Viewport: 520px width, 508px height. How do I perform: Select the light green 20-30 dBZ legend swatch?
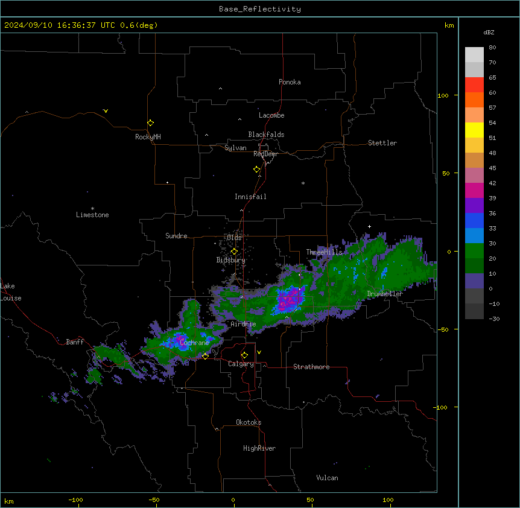click(474, 251)
